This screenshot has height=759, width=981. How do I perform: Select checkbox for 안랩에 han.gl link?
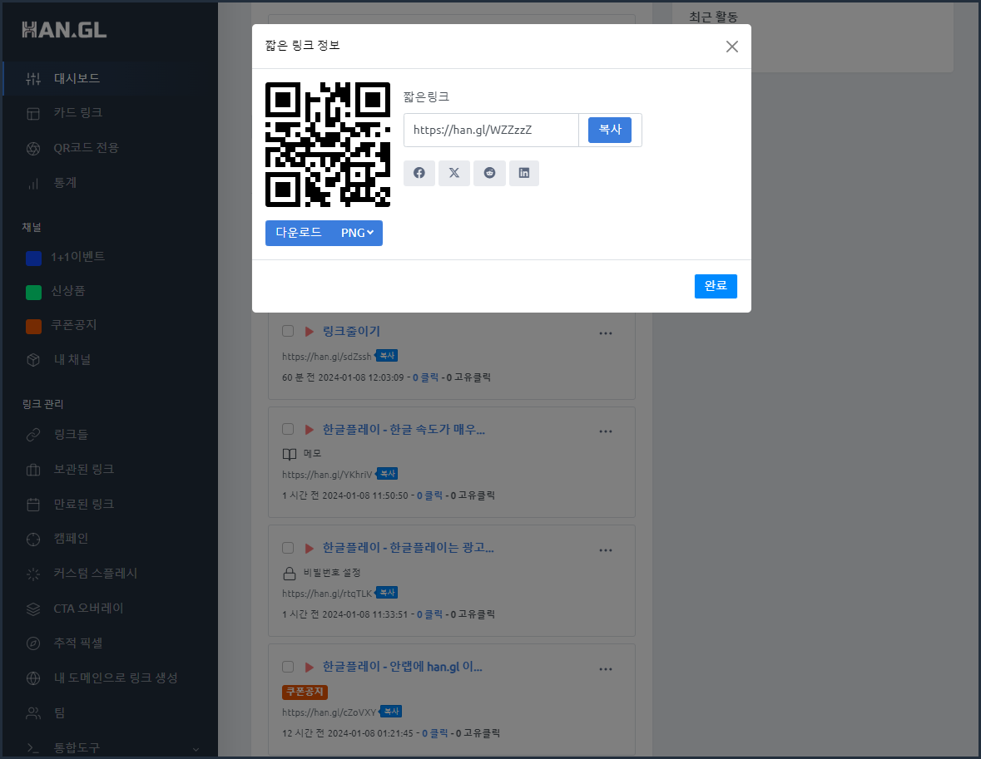pos(288,667)
